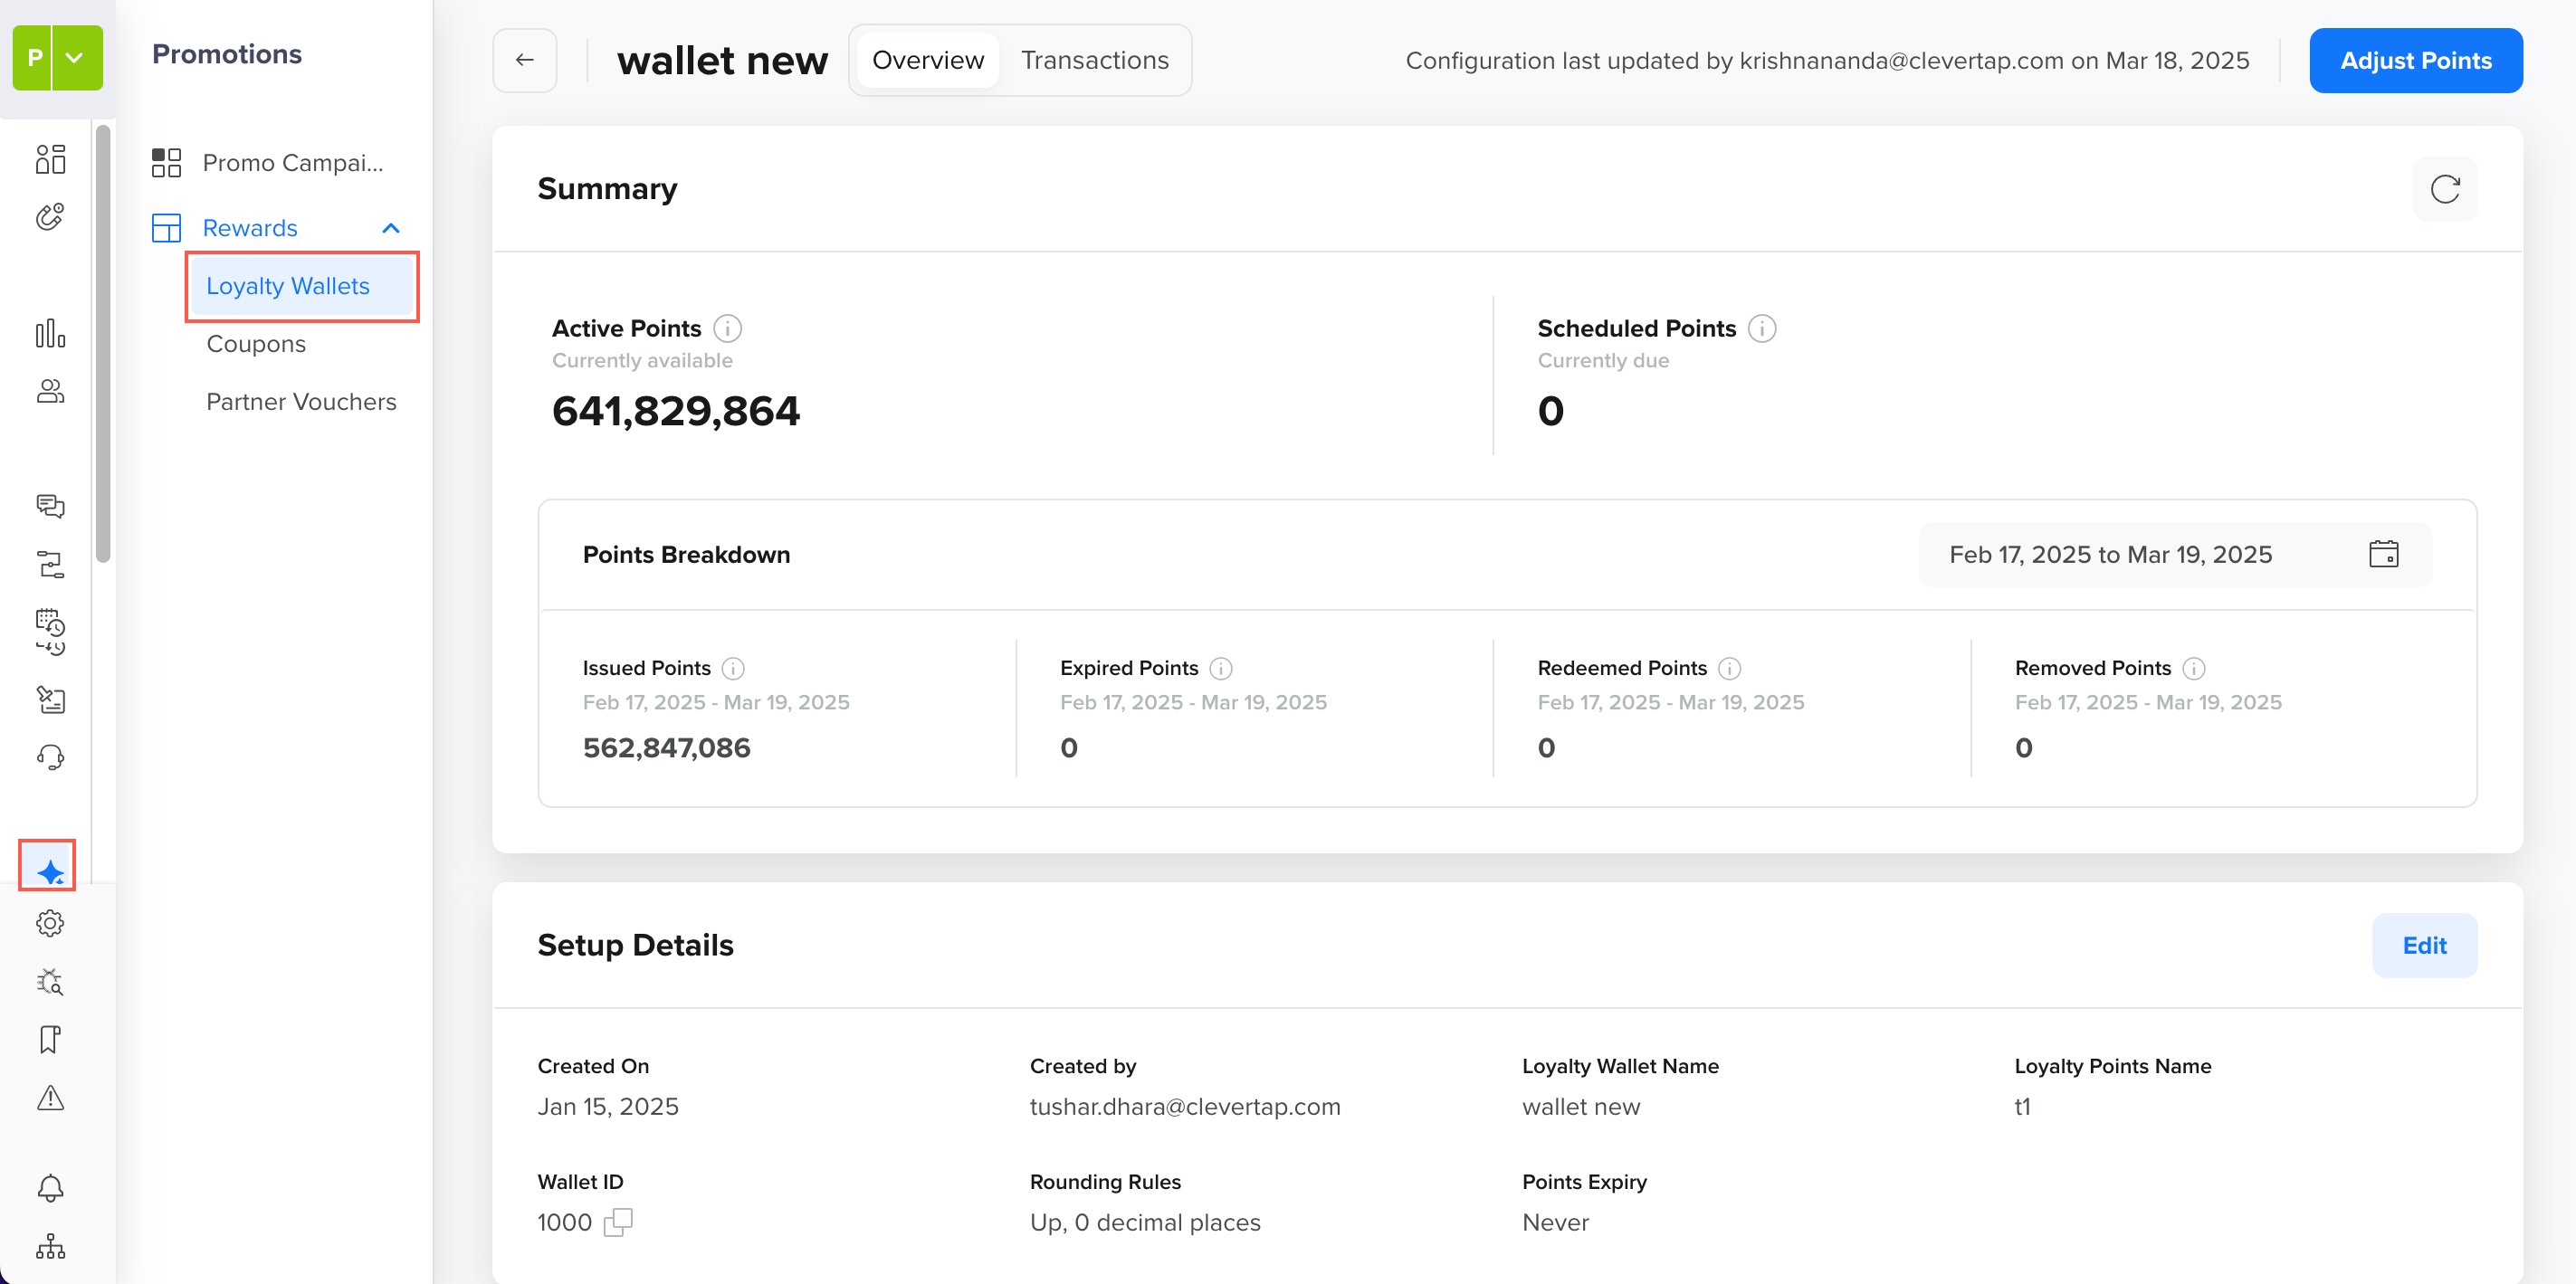Open the bar chart analytics icon
Viewport: 2576px width, 1284px height.
49,333
